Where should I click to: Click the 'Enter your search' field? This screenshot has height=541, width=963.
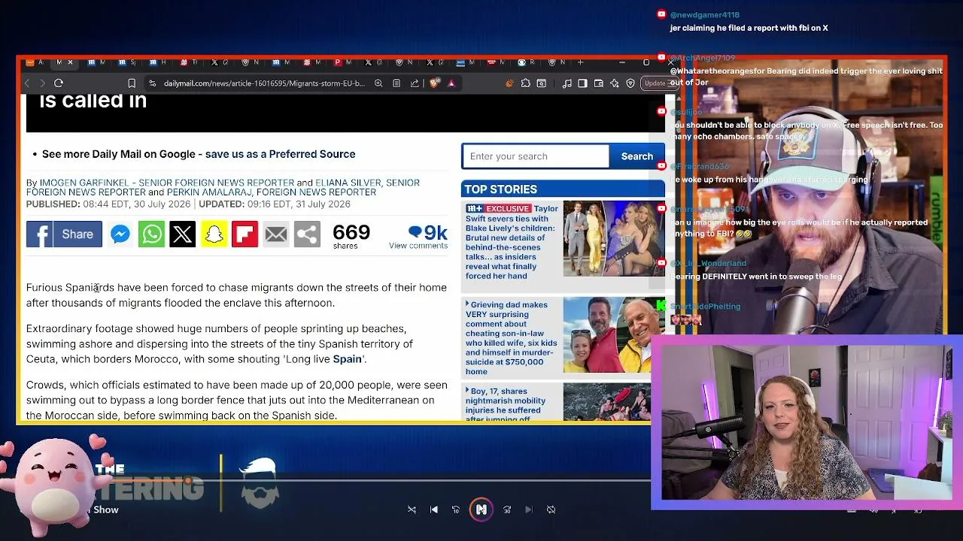click(535, 156)
